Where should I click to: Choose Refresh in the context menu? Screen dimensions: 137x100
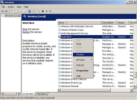click(x=83, y=65)
